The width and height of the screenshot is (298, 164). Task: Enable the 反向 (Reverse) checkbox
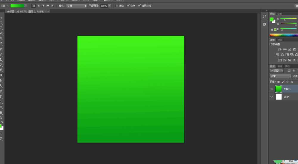click(117, 6)
